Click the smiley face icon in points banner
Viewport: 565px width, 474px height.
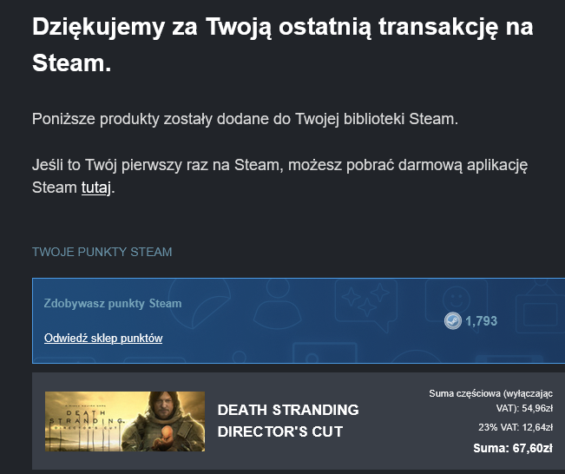click(x=457, y=300)
